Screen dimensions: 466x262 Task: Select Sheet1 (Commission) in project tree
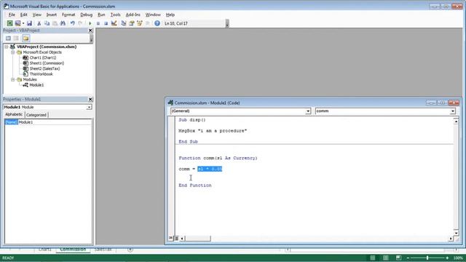pyautogui.click(x=47, y=63)
